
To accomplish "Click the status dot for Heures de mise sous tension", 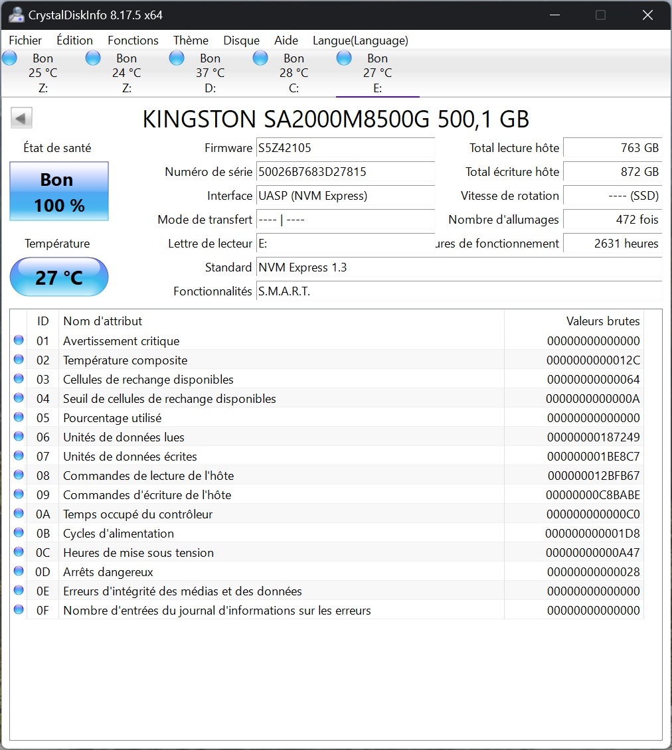I will pos(19,552).
